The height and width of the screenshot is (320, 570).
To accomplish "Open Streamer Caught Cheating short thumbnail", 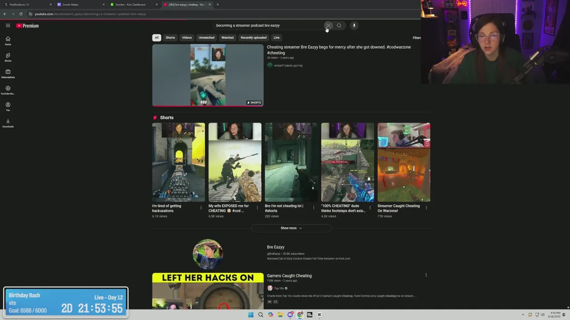I will pyautogui.click(x=404, y=162).
